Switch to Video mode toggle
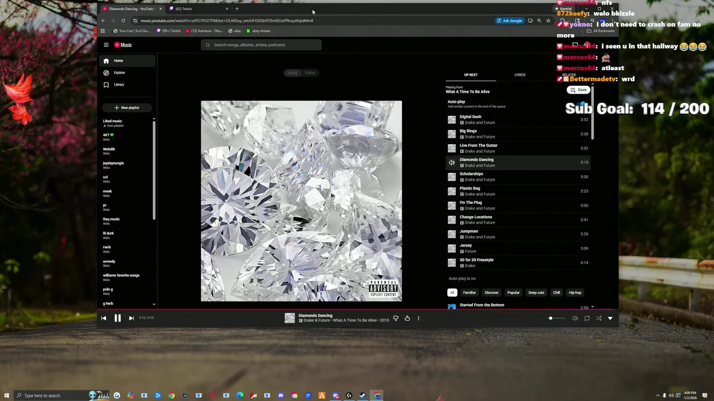 point(310,73)
